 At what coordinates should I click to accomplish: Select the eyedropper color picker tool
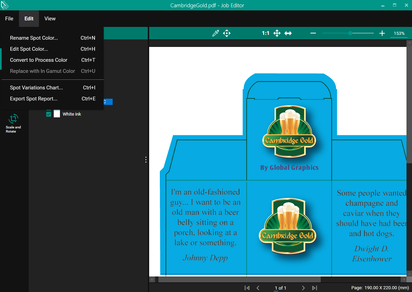(216, 33)
